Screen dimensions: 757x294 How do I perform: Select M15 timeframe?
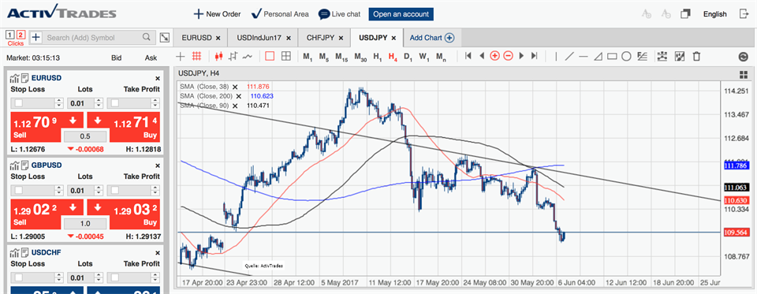[x=341, y=57]
